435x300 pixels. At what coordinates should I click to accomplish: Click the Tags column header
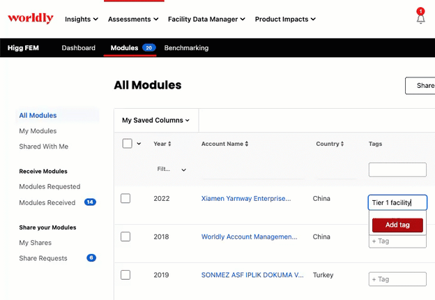tap(375, 144)
